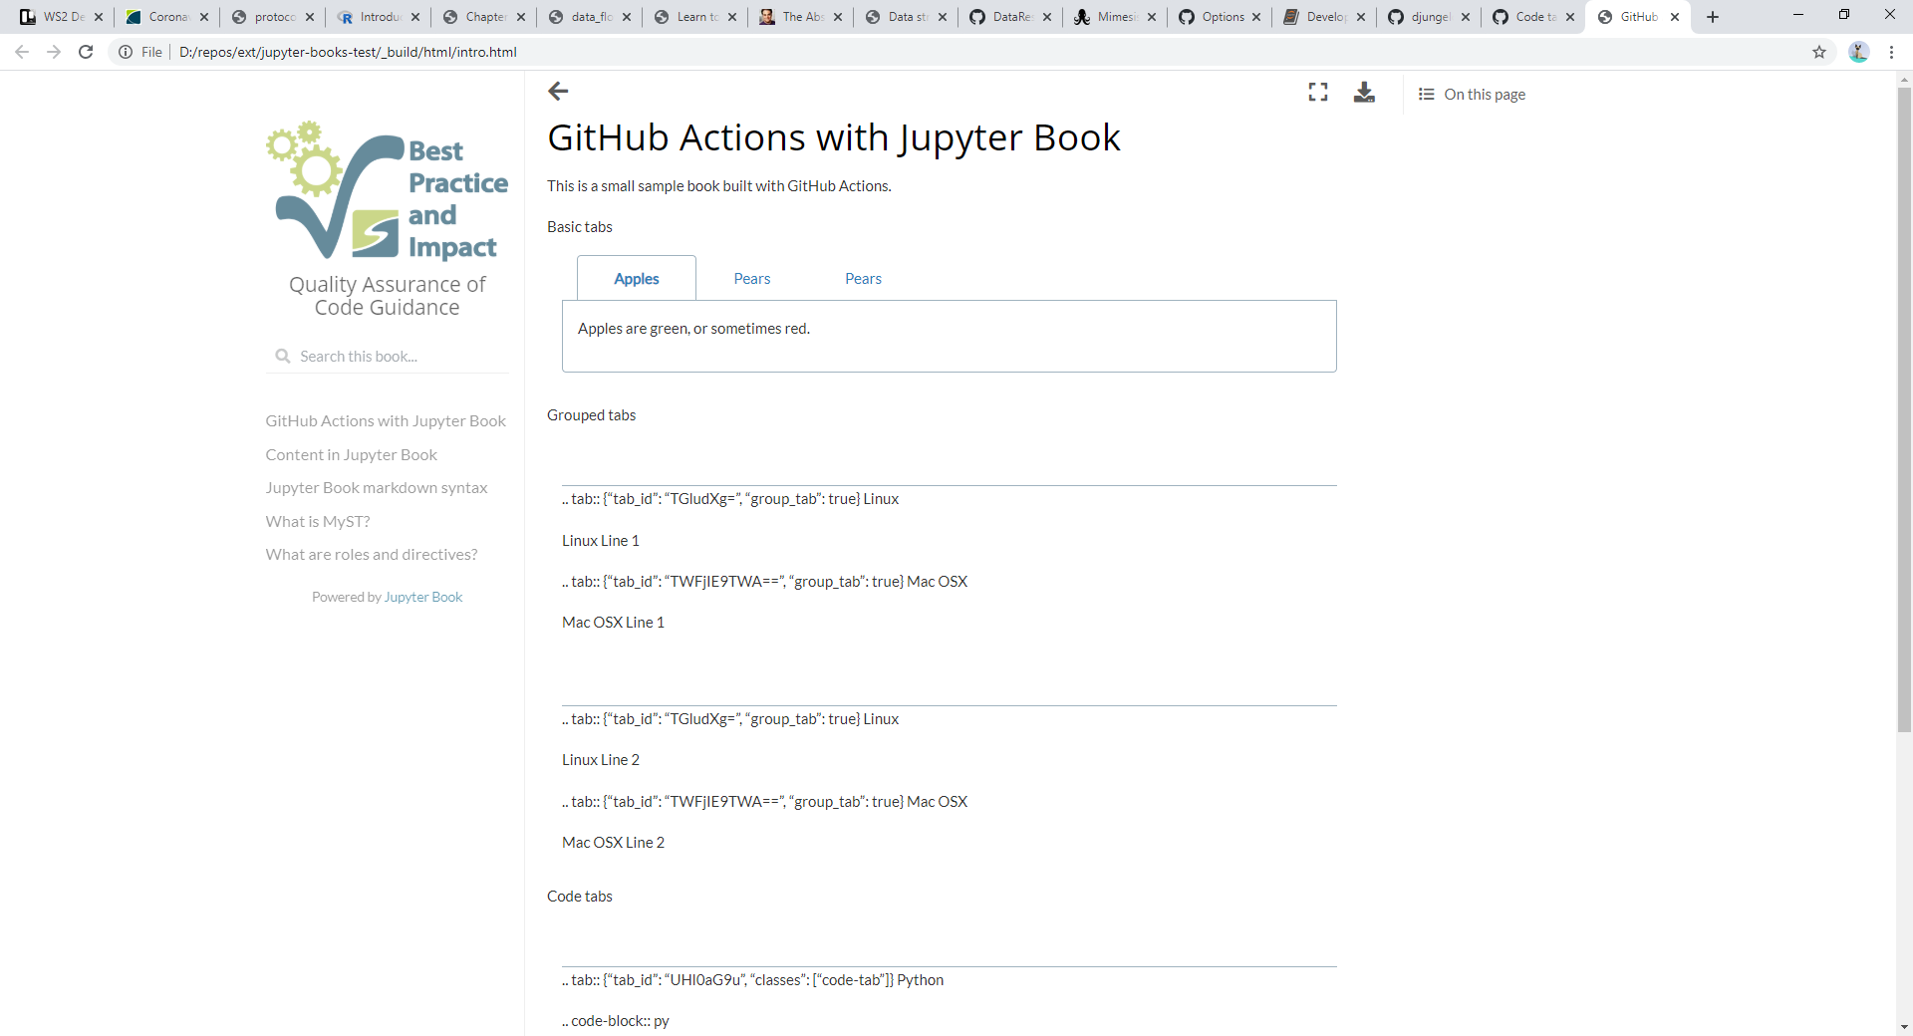The image size is (1913, 1036).
Task: Click the address bar URL
Action: pos(348,52)
